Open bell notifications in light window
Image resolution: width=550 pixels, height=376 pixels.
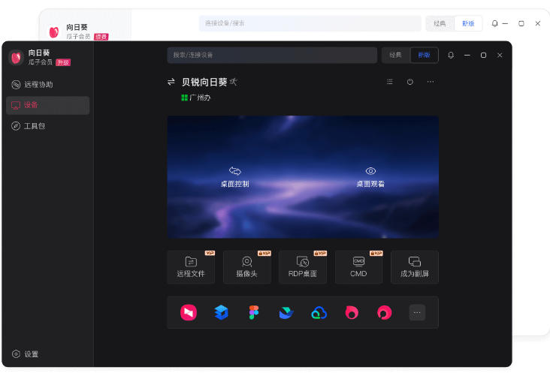click(494, 23)
